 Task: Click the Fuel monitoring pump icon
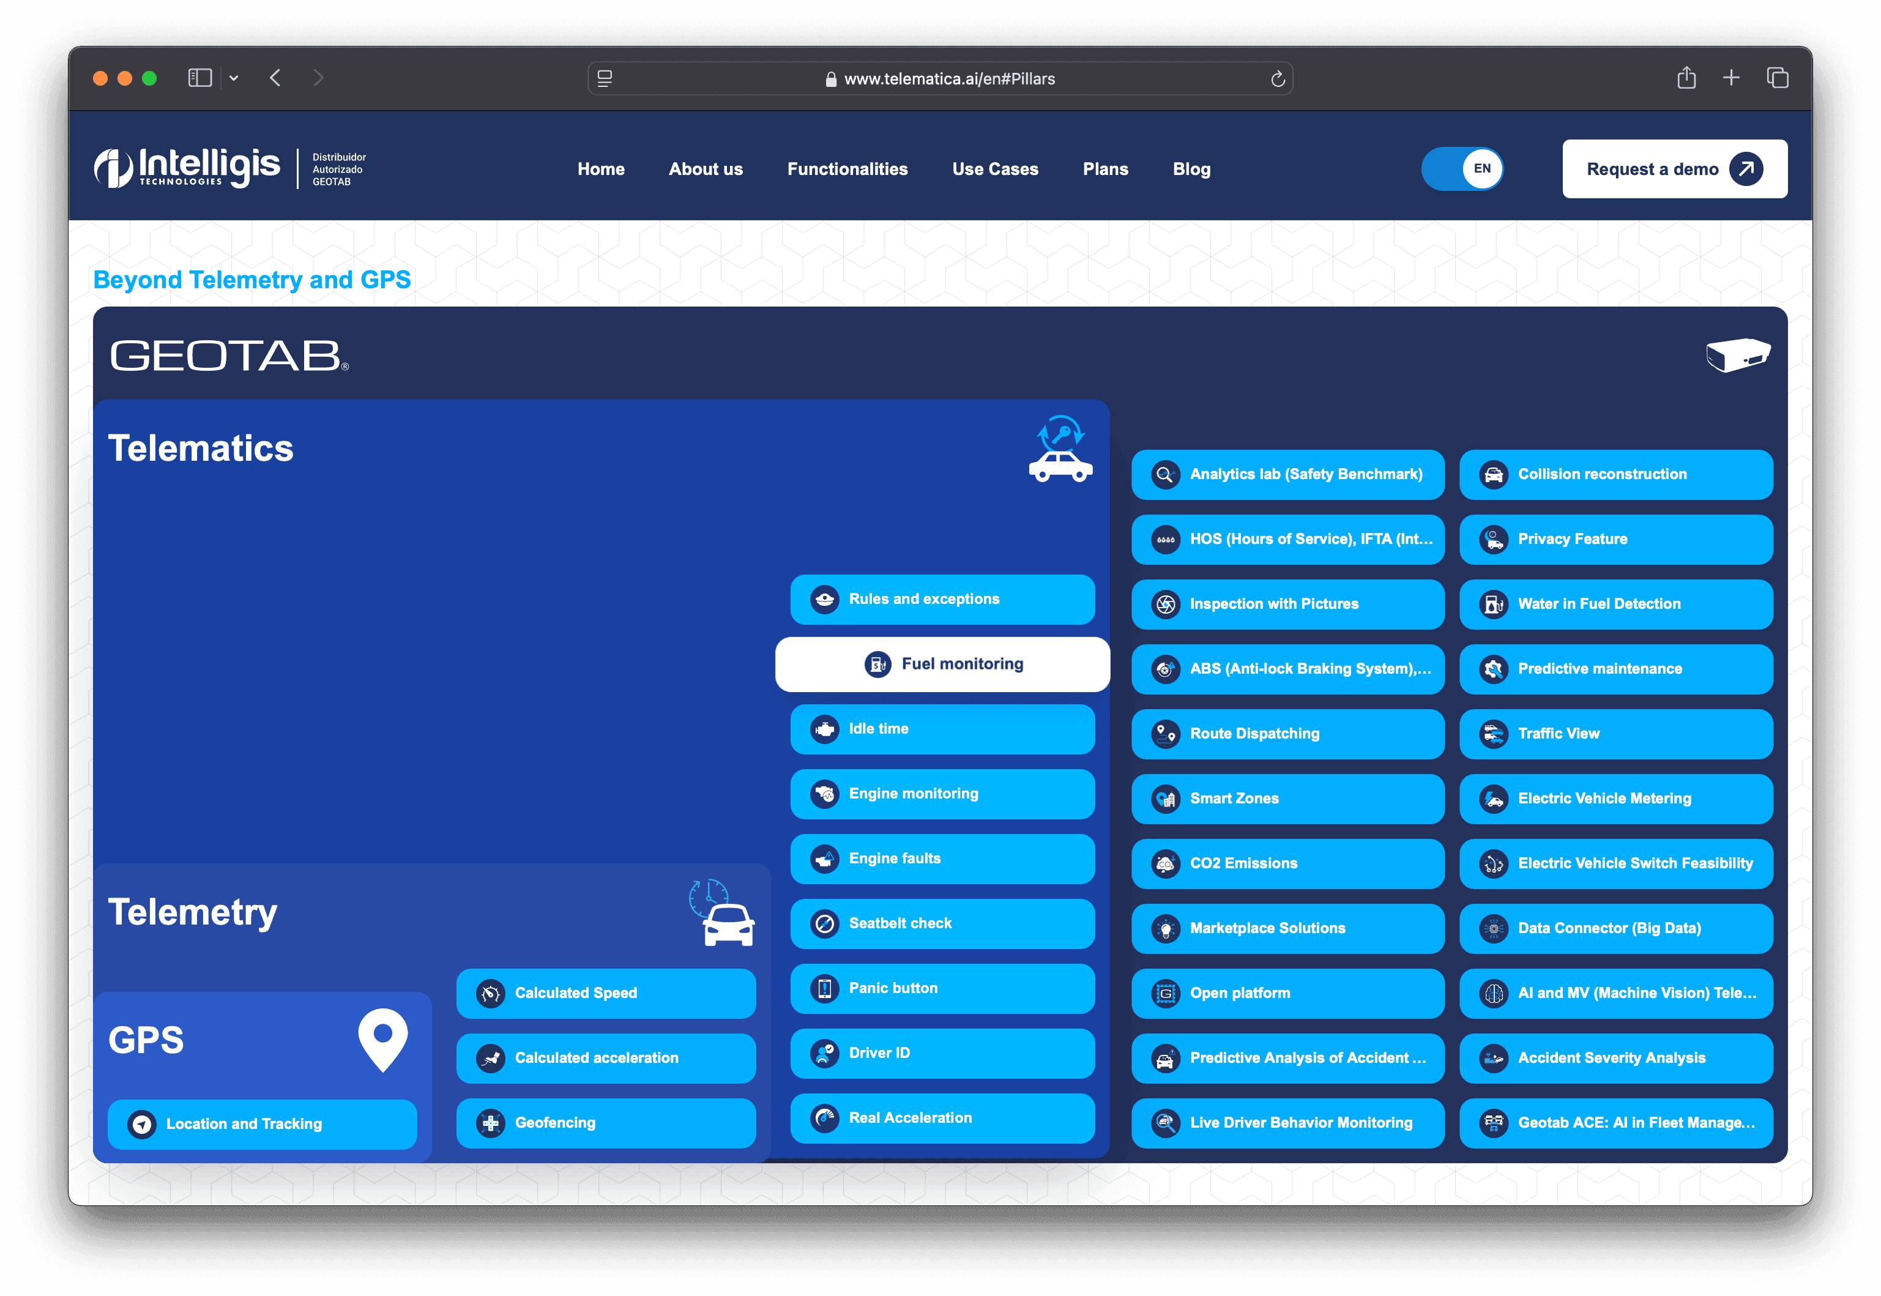click(877, 665)
